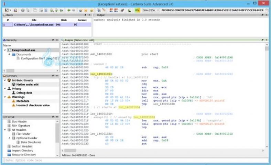The image size is (271, 165).
Task: Click the left green navigation arrow
Action: pyautogui.click(x=69, y=10)
